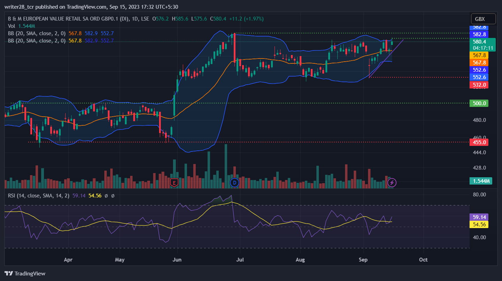Viewport: 502px width, 281px height.
Task: Click the 80.00 RSI scale value
Action: click(479, 194)
